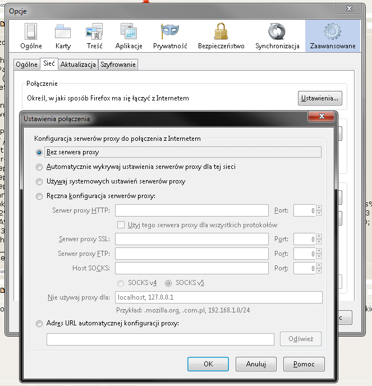Image resolution: width=372 pixels, height=386 pixels.
Task: Confirm connection settings with OK
Action: point(208,364)
